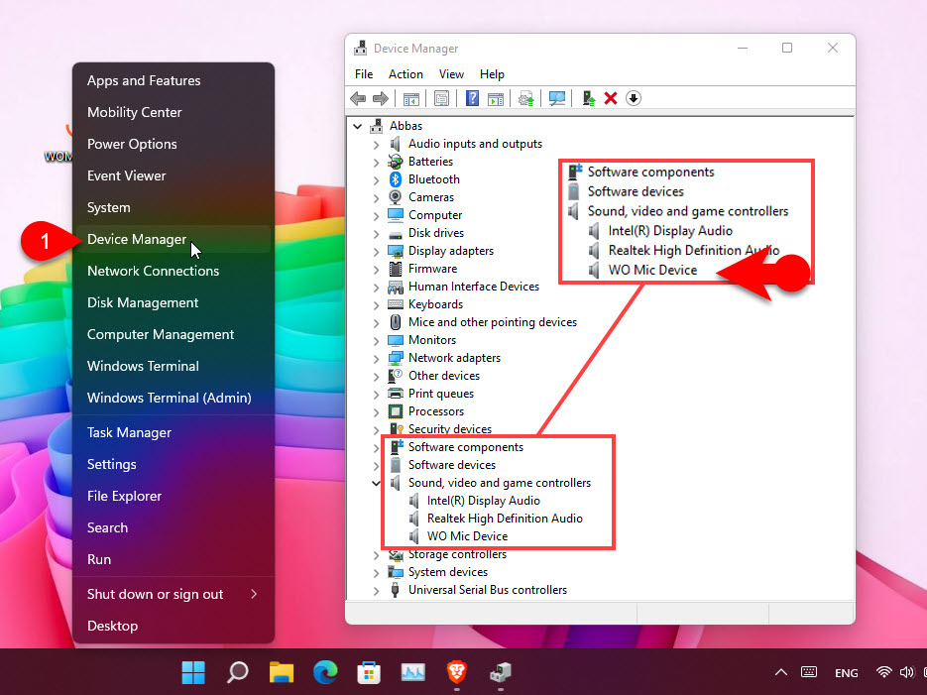Screen dimensions: 927x695
Task: Open the Microsoft Store taskbar icon
Action: click(369, 672)
